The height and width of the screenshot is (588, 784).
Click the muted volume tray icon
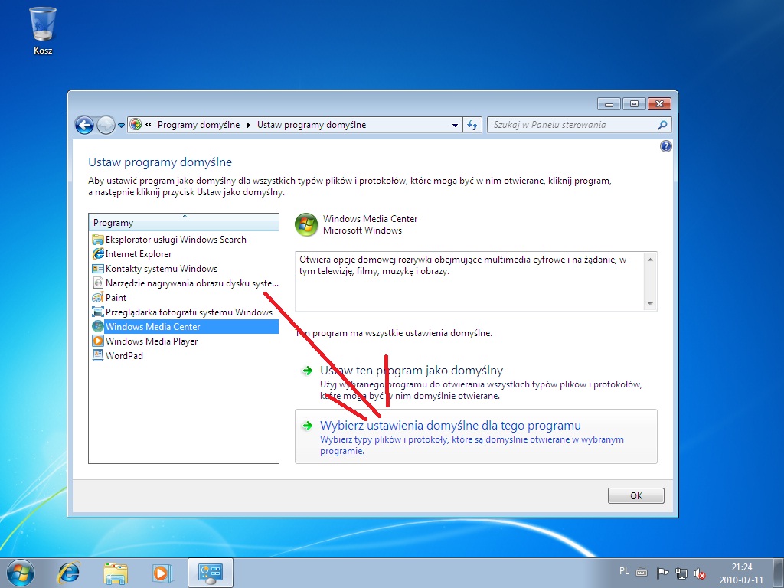[700, 573]
